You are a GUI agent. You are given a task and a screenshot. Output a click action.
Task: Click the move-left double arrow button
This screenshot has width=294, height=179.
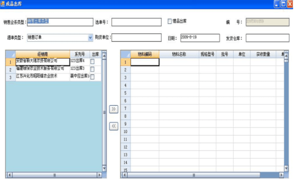tap(113, 126)
